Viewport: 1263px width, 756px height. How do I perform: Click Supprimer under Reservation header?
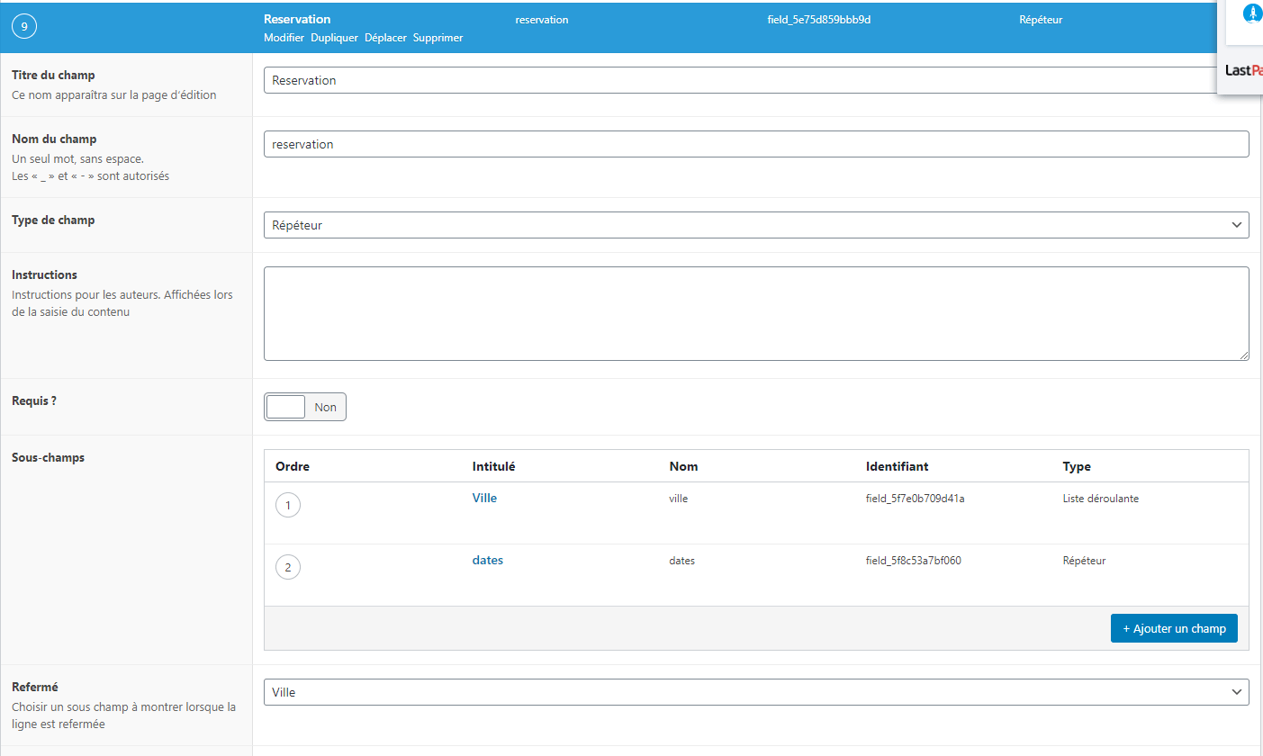tap(438, 38)
